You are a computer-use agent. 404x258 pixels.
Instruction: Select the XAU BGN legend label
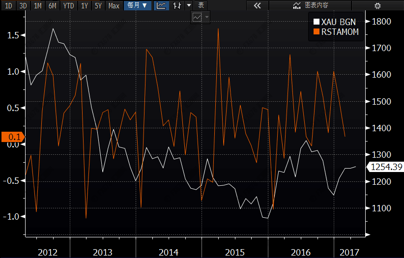339,22
